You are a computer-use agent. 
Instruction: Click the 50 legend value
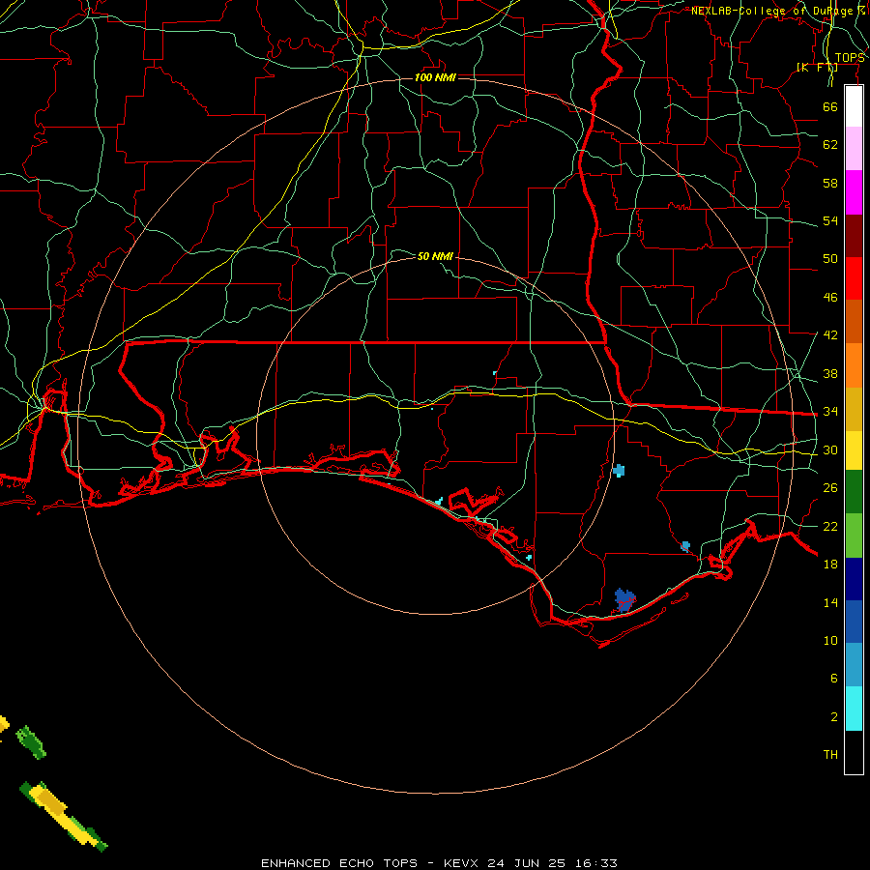tap(830, 259)
